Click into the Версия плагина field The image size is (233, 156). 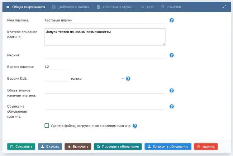point(56,67)
